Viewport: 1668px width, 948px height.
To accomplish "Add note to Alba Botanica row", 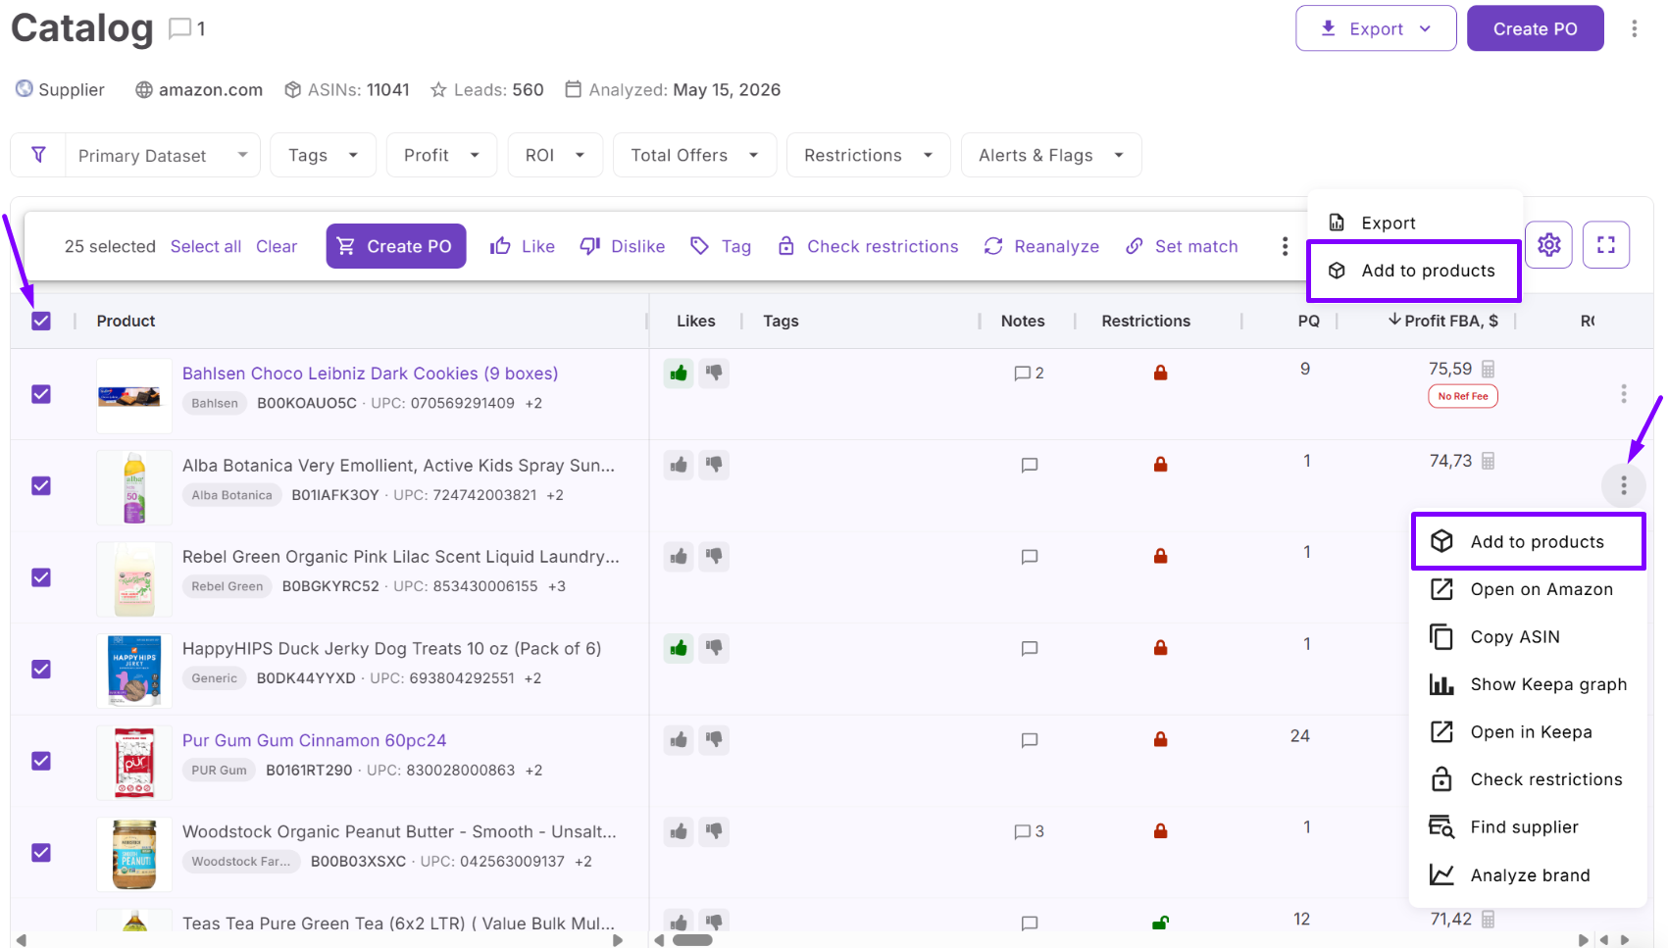I will pos(1030,465).
